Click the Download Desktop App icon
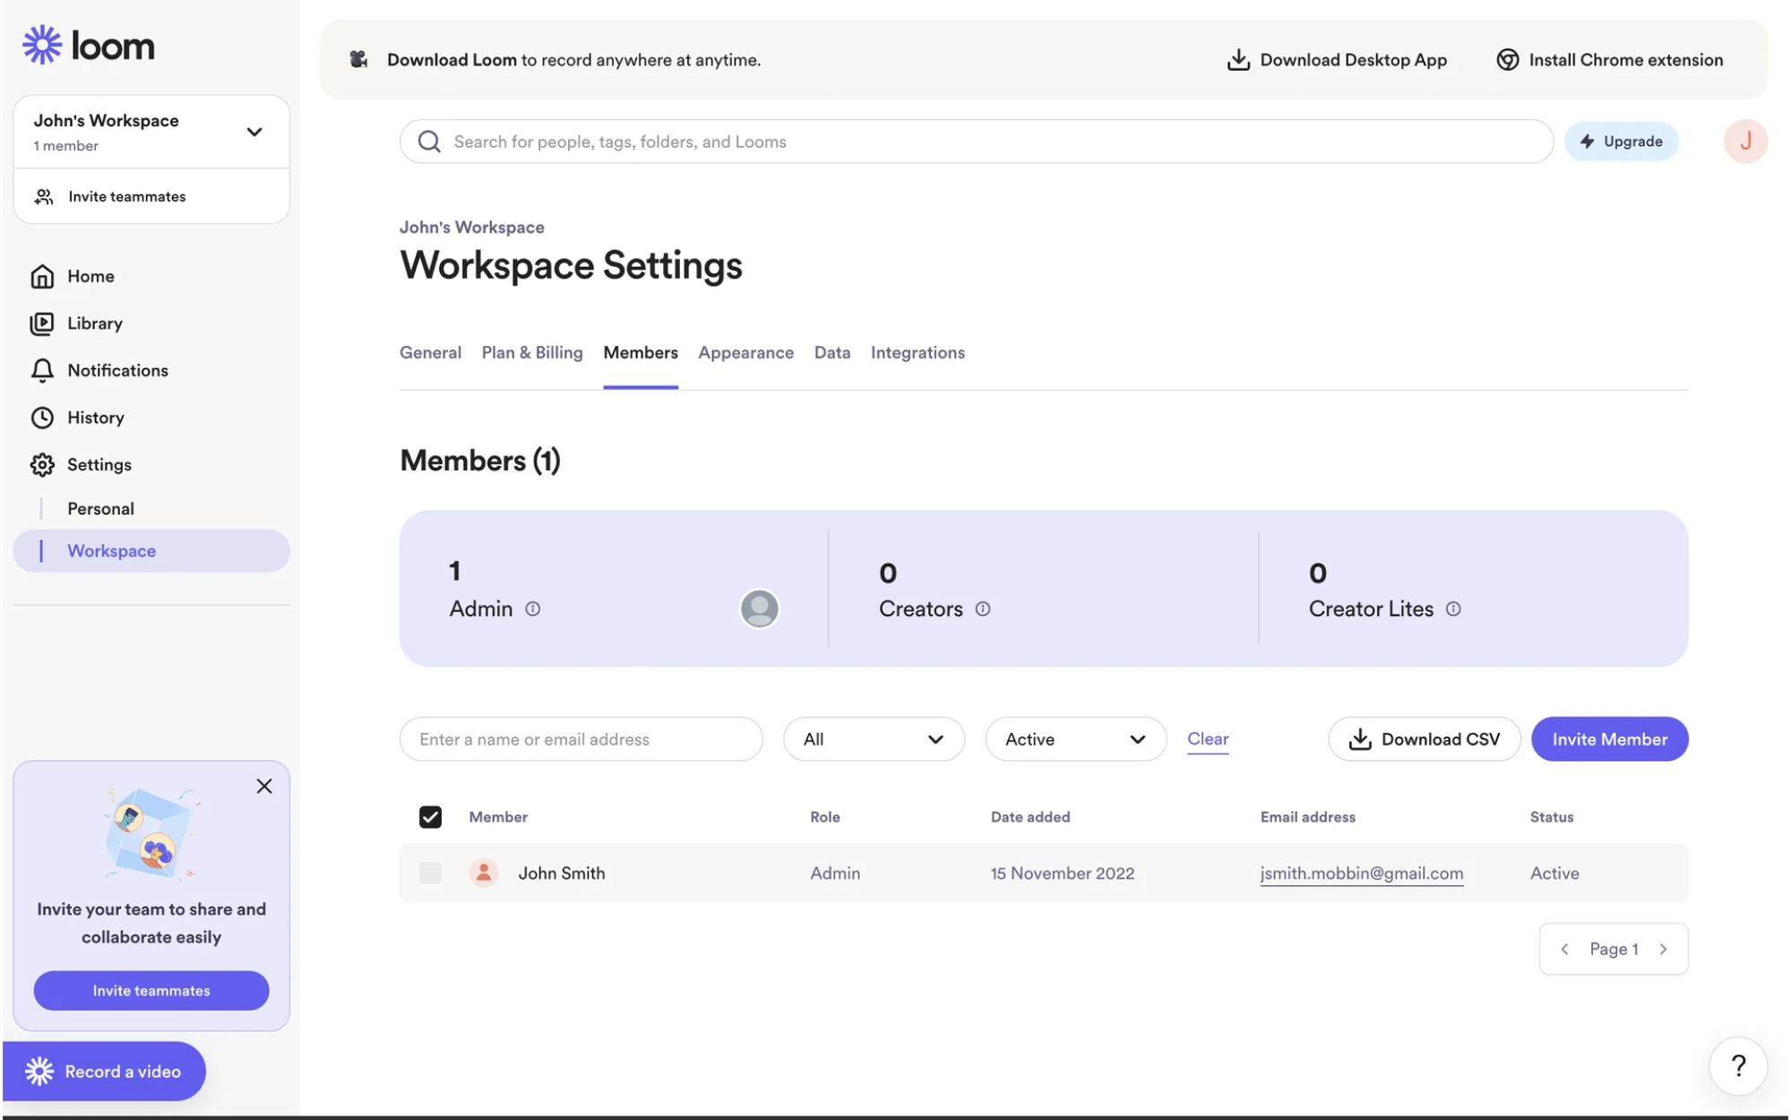Screen dimensions: 1791x1120 coord(1237,59)
